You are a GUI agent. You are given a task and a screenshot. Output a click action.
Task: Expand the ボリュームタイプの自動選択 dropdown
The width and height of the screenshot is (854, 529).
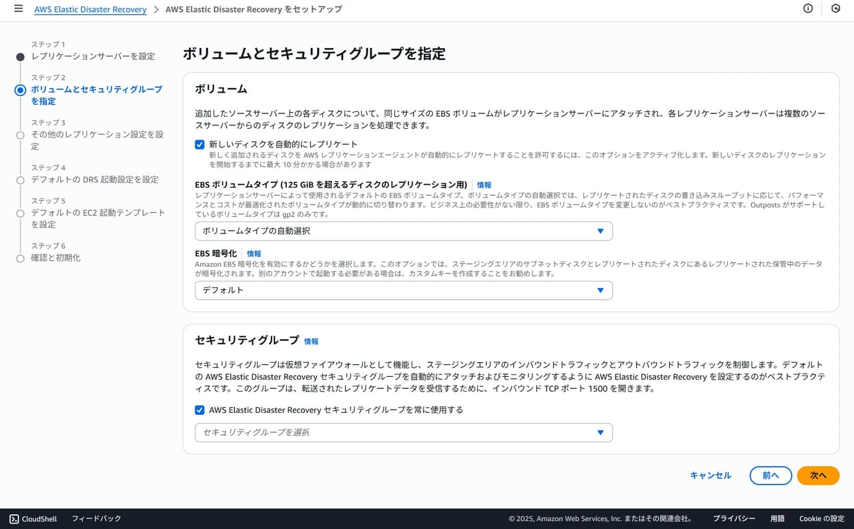(x=403, y=231)
